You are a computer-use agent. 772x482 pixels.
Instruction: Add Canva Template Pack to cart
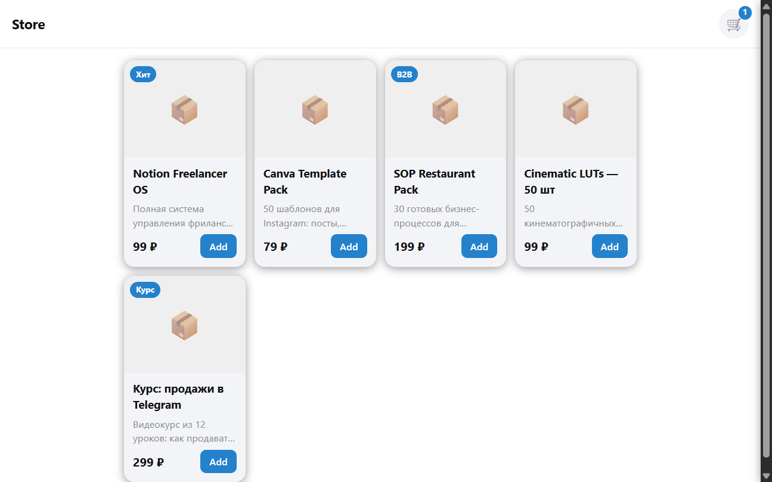[349, 247]
